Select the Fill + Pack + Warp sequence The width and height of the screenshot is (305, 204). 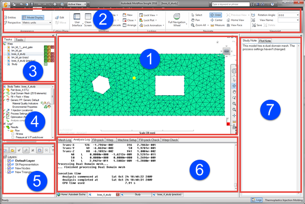20,97
